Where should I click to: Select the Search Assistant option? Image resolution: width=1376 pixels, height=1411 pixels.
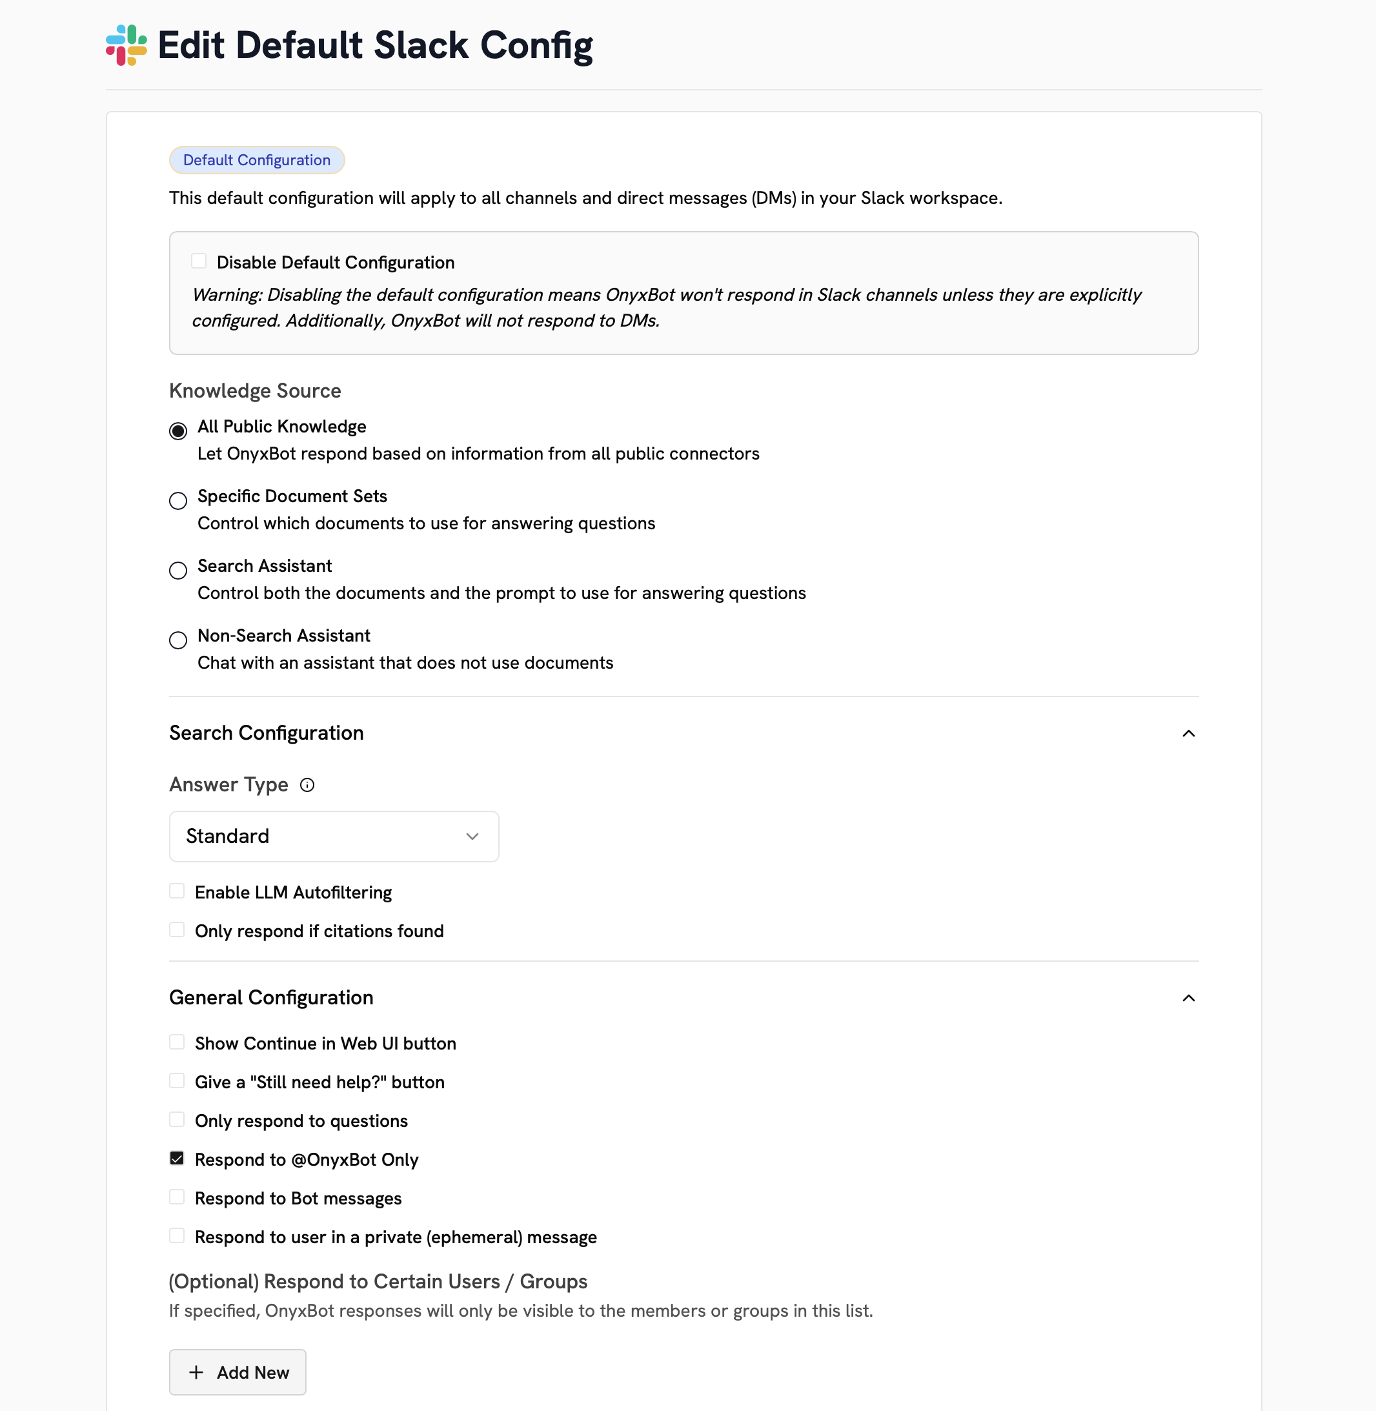point(177,571)
